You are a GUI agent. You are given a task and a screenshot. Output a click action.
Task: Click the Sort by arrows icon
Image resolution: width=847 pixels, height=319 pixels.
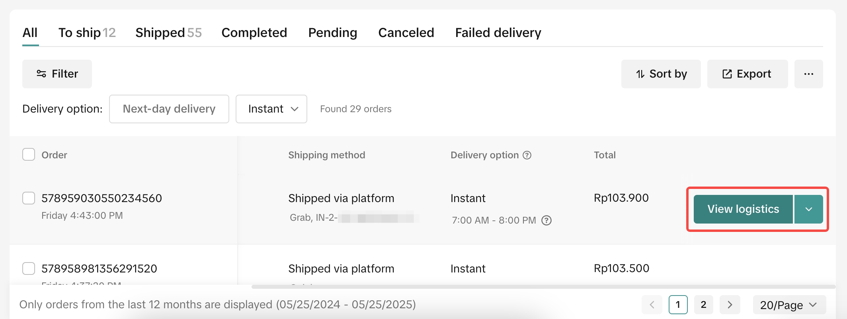click(x=640, y=74)
